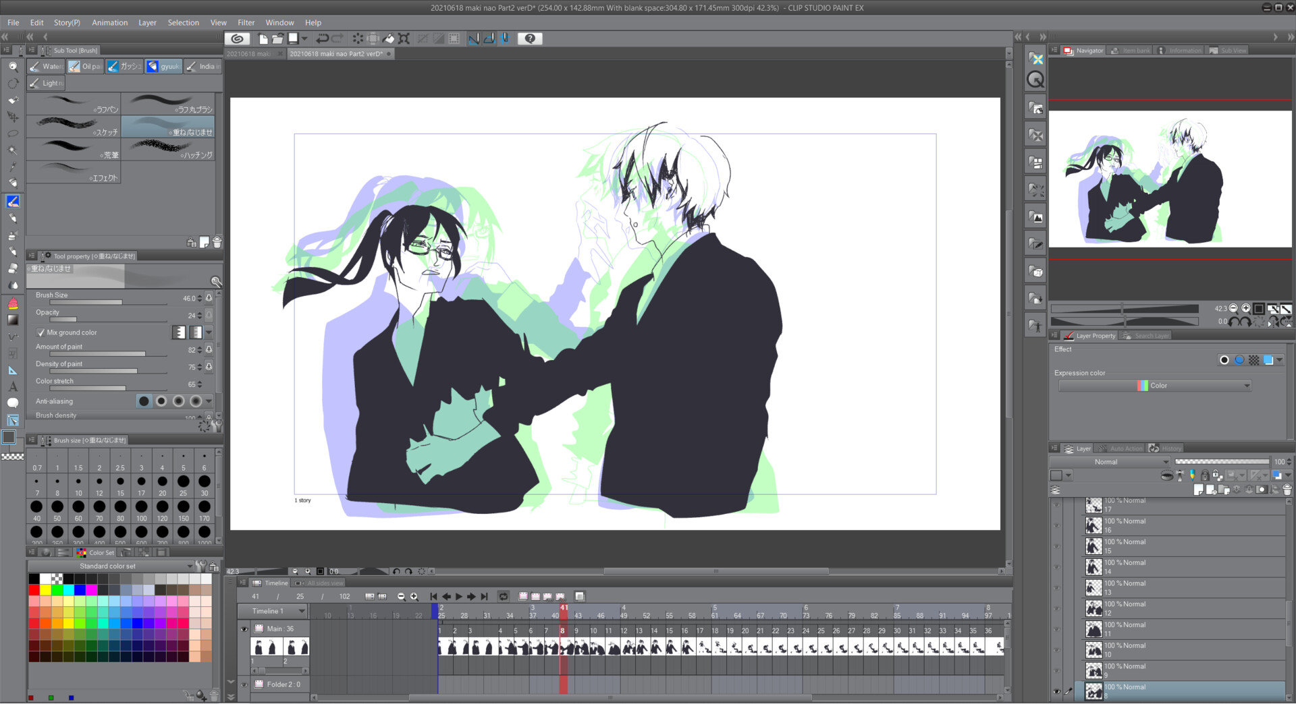1296x704 pixels.
Task: Hide the Main : 36 timeline track
Action: coord(244,628)
